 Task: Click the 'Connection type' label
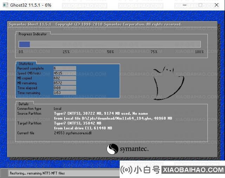pos(29,109)
